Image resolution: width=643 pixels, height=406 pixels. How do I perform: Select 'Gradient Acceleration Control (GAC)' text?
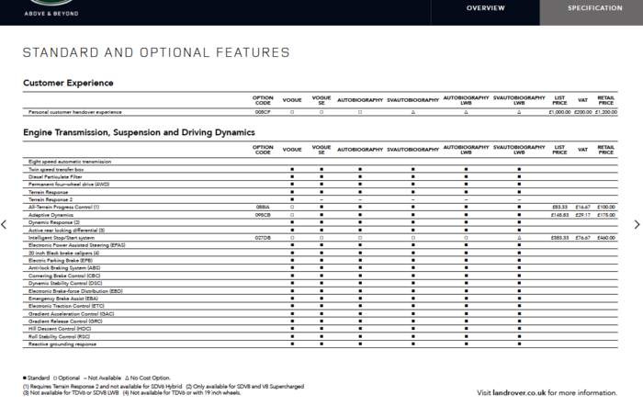(72, 314)
